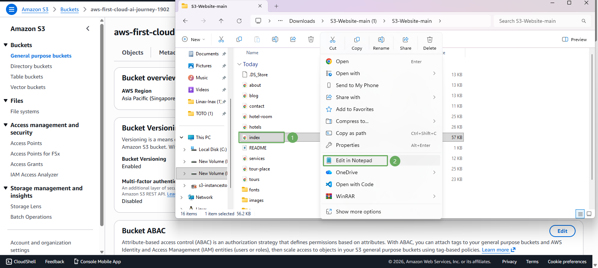Click the Delete icon in context menu
Screen dimensions: 598x268
click(430, 40)
